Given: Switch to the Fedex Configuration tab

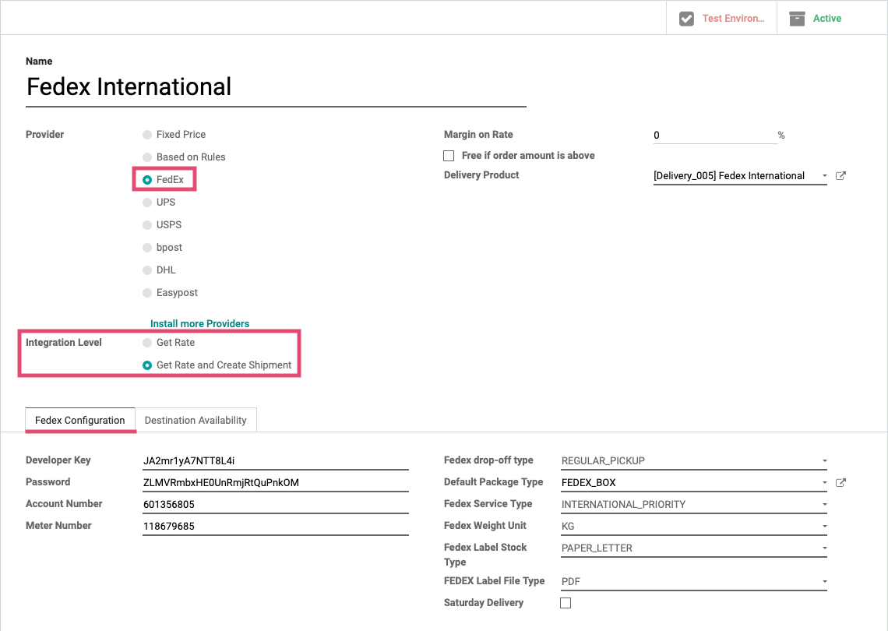Looking at the screenshot, I should pos(80,421).
